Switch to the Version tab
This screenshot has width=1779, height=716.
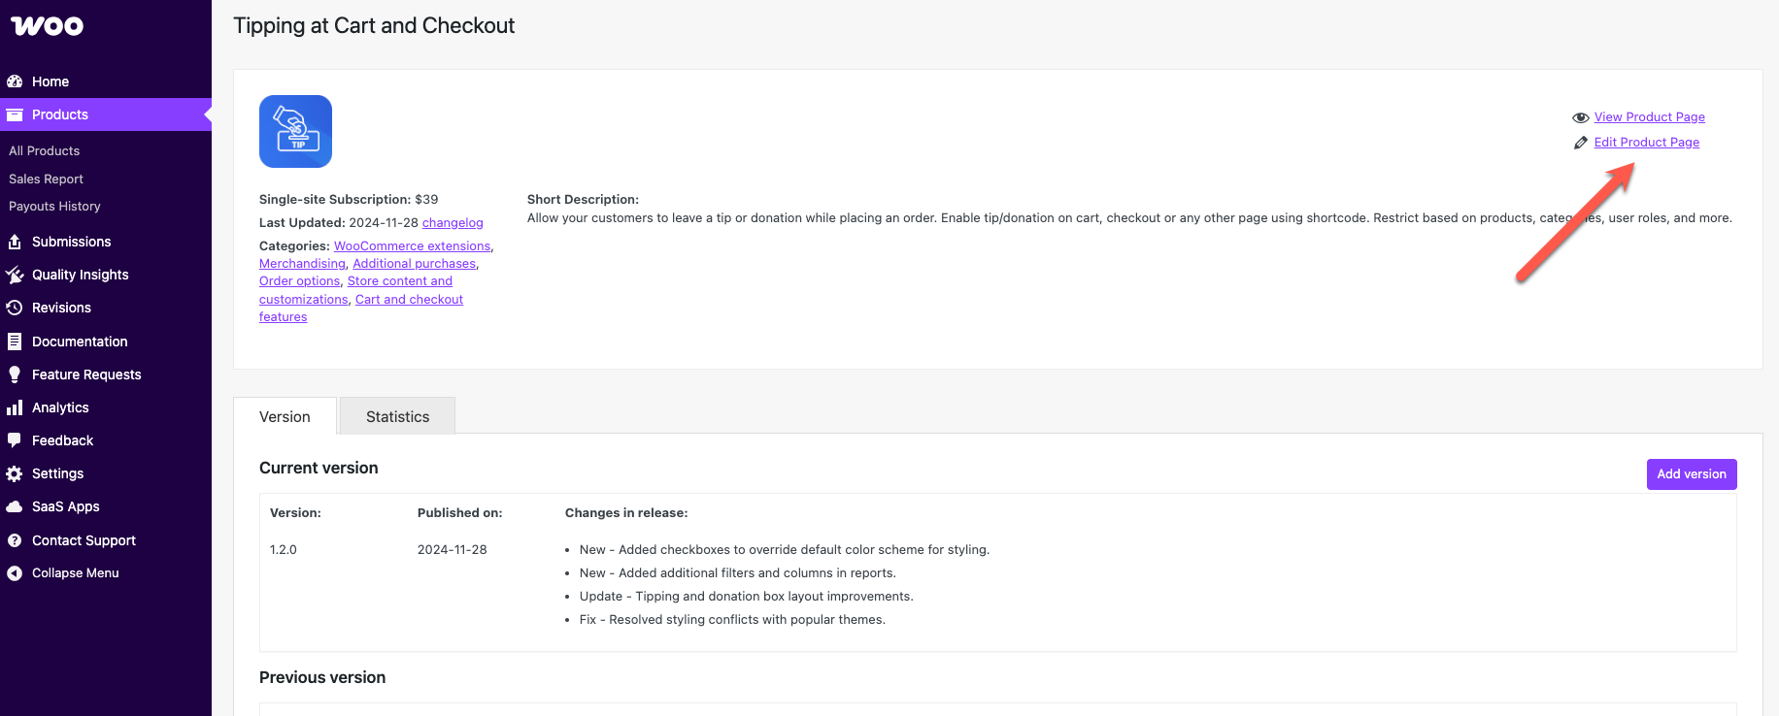[x=285, y=416]
